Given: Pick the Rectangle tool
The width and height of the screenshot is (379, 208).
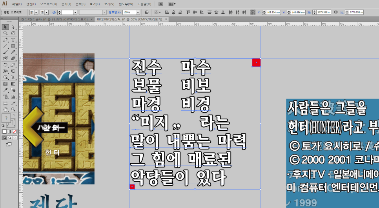Looking at the screenshot, I should click(13, 46).
